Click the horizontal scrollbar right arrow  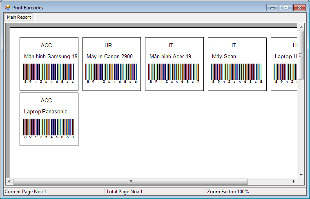tap(294, 181)
